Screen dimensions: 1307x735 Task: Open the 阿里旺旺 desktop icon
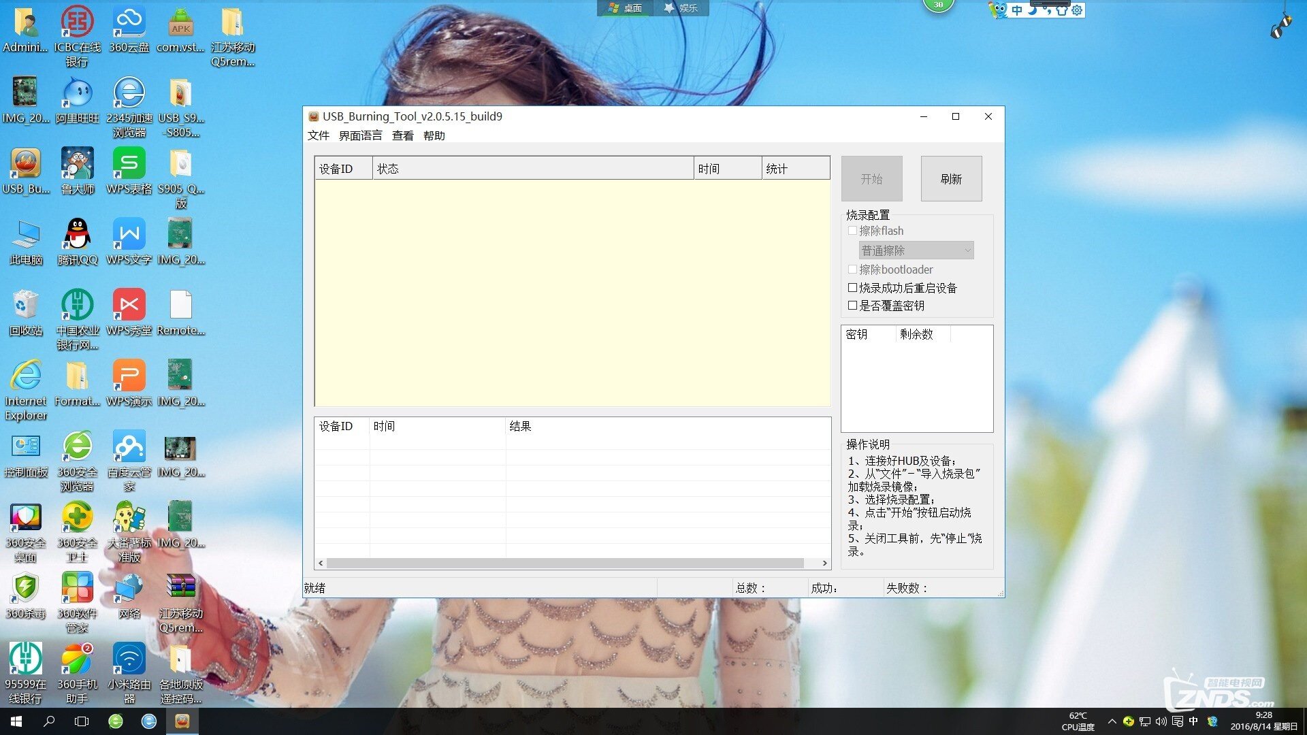pyautogui.click(x=77, y=100)
